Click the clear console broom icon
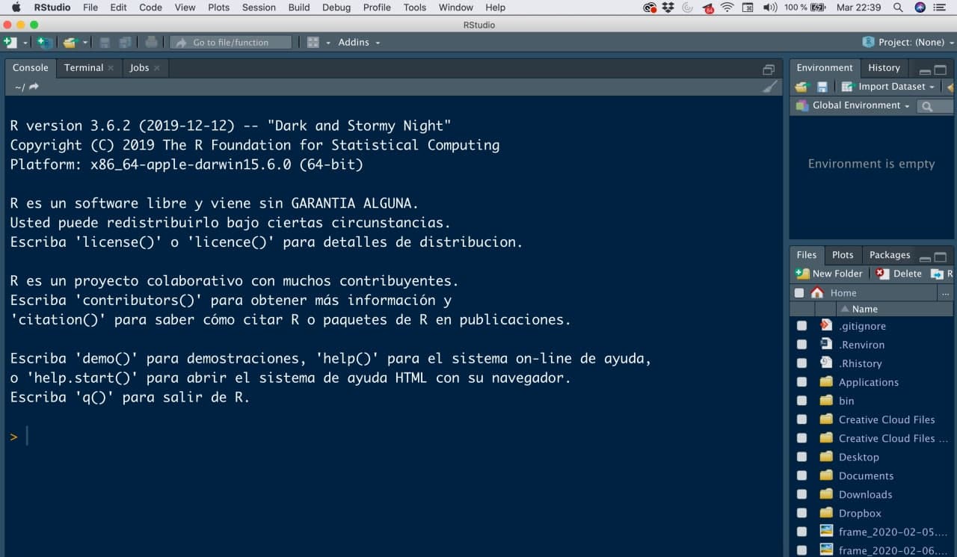This screenshot has width=957, height=557. click(769, 87)
